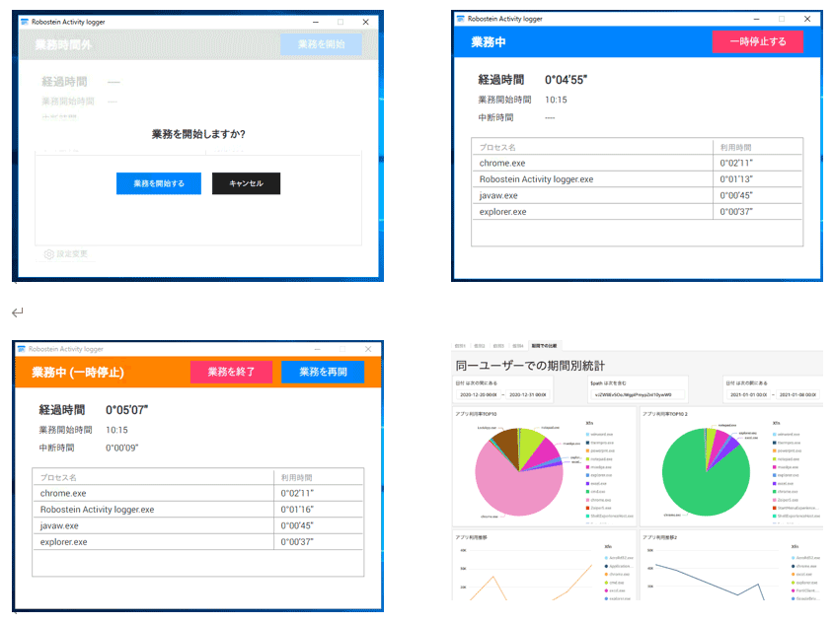Select chrome.exe row in 業務中 window
833x623 pixels.
[x=637, y=163]
